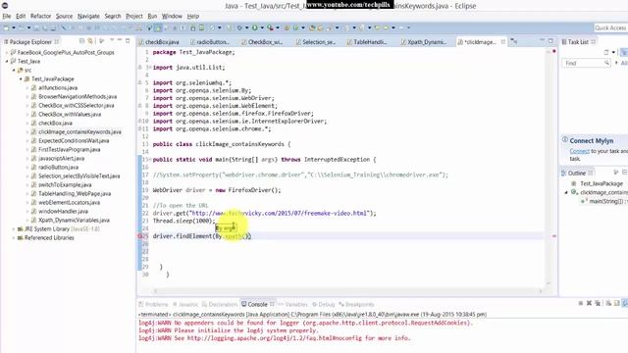The width and height of the screenshot is (628, 353).
Task: Click error marker on line 25
Action: click(x=140, y=236)
